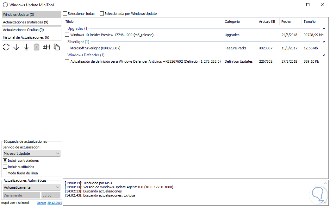Viewport: 330px width, 207px height.
Task: Click the hide updates ±H icon
Action: [47, 47]
